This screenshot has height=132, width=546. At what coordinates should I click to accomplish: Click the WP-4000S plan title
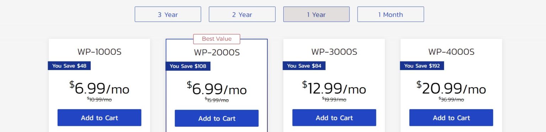click(451, 52)
